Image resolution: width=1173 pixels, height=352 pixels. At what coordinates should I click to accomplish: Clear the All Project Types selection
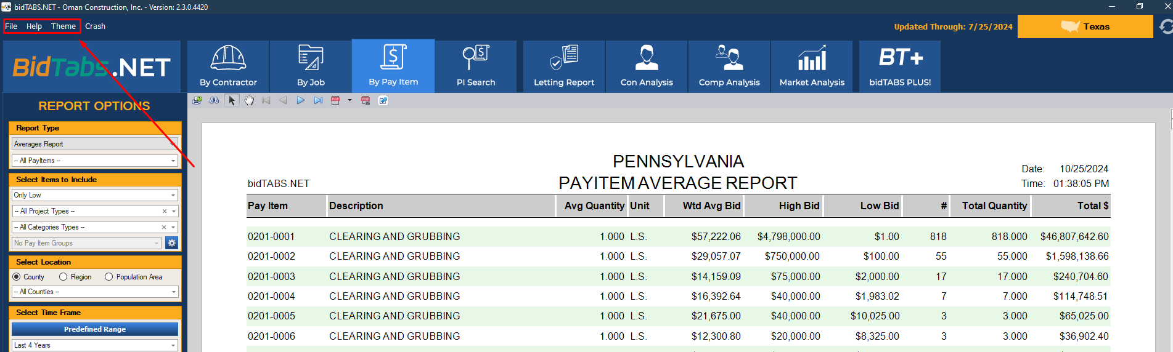tap(165, 211)
